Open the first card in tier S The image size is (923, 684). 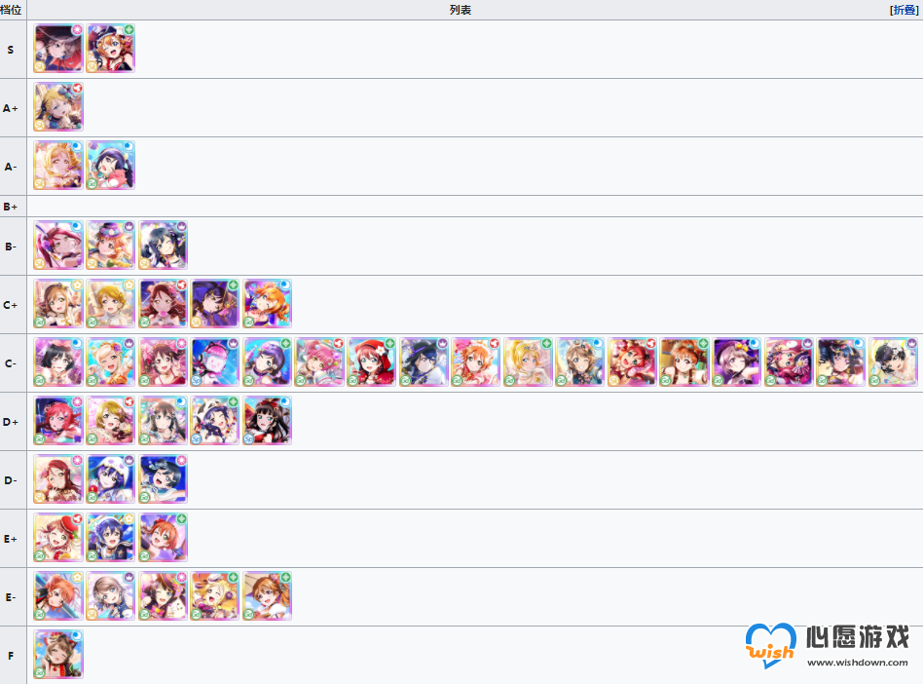[x=58, y=49]
